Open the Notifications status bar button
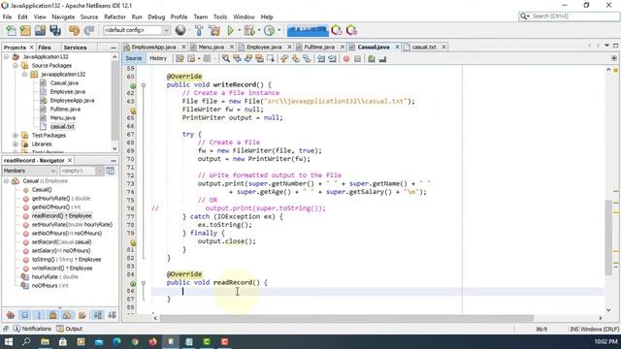This screenshot has height=349, width=621. [32, 329]
